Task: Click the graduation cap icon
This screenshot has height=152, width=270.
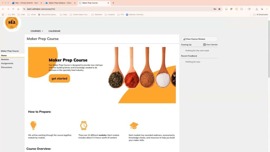Action: [134, 126]
